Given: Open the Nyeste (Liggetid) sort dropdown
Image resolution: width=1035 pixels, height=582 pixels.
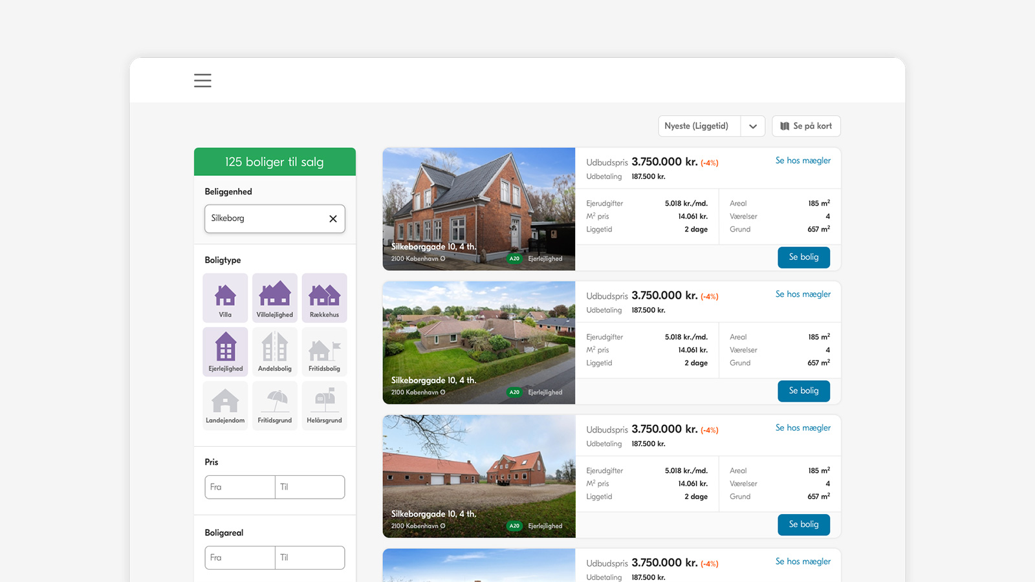Looking at the screenshot, I should (x=712, y=126).
